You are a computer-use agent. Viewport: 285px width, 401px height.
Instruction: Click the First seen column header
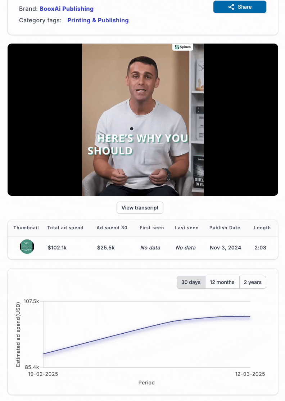point(152,228)
